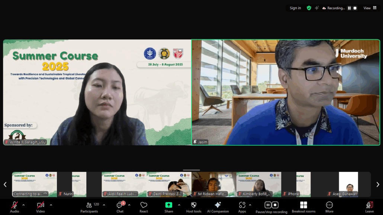Open Host tools shield icon
Image resolution: width=383 pixels, height=215 pixels.
193,207
